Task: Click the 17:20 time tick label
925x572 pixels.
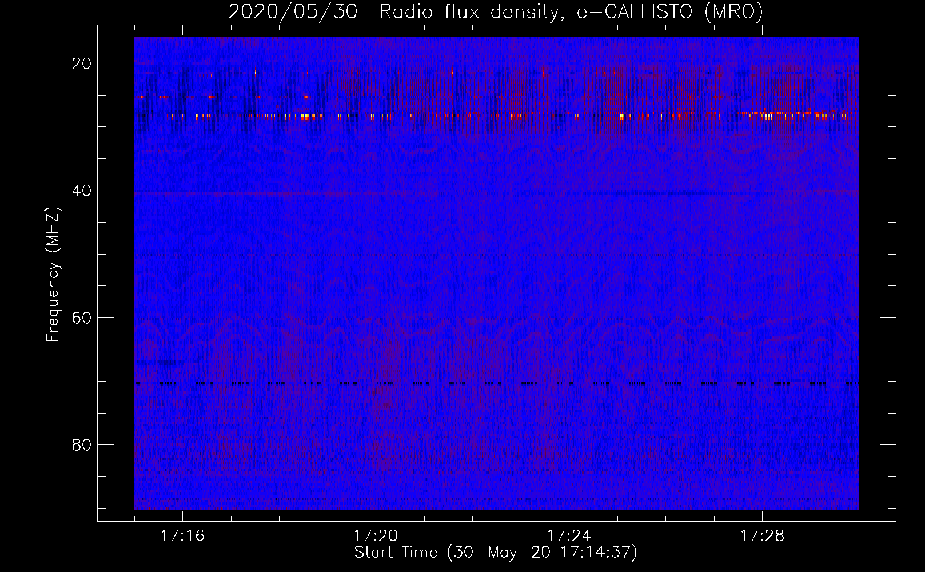Action: (x=376, y=536)
